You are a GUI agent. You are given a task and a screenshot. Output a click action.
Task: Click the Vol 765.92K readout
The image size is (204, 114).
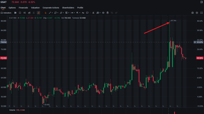pos(66,18)
